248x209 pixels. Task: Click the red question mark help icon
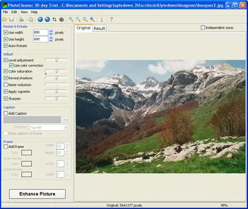(x=111, y=19)
